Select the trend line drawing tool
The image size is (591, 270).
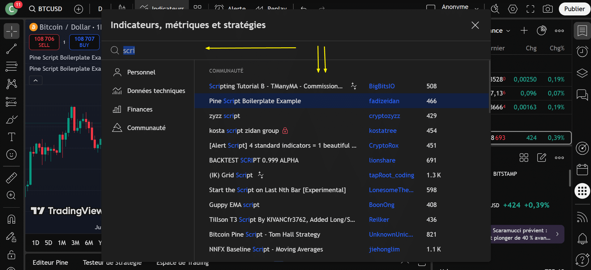11,49
